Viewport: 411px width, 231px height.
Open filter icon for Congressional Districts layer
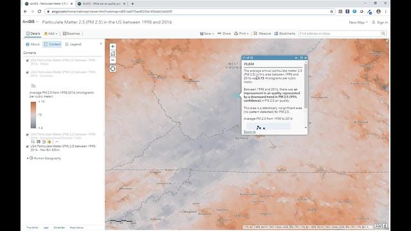coord(49,142)
